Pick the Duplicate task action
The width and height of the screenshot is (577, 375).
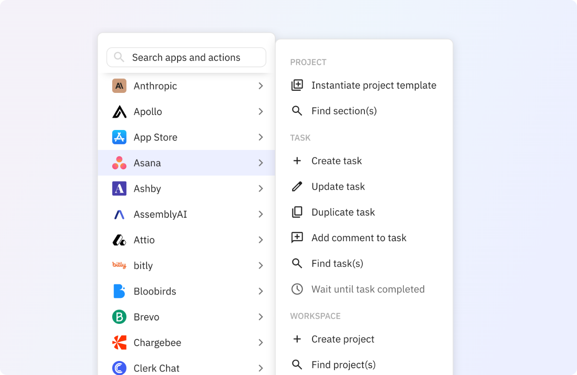tap(364, 212)
